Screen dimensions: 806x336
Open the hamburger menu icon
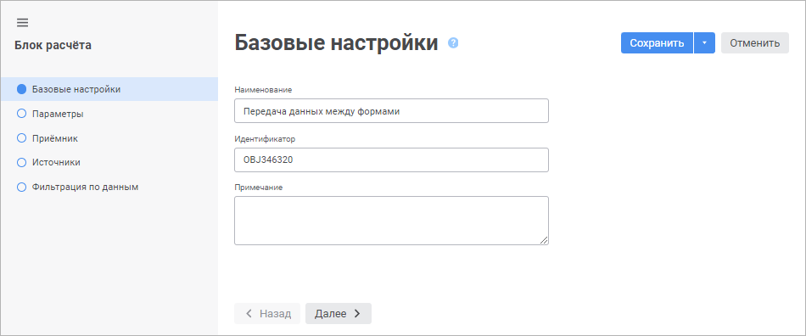click(x=23, y=23)
